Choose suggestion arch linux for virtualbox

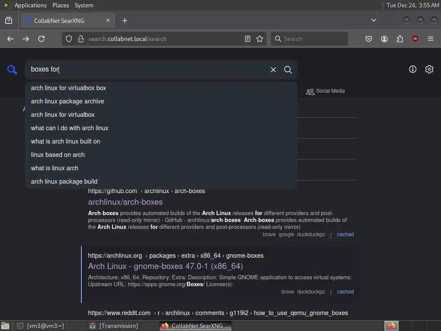(x=161, y=115)
